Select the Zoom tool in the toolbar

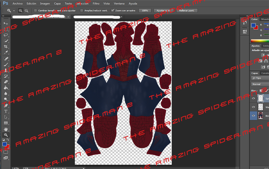click(x=6, y=135)
